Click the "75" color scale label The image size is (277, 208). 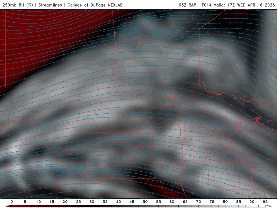click(212, 202)
